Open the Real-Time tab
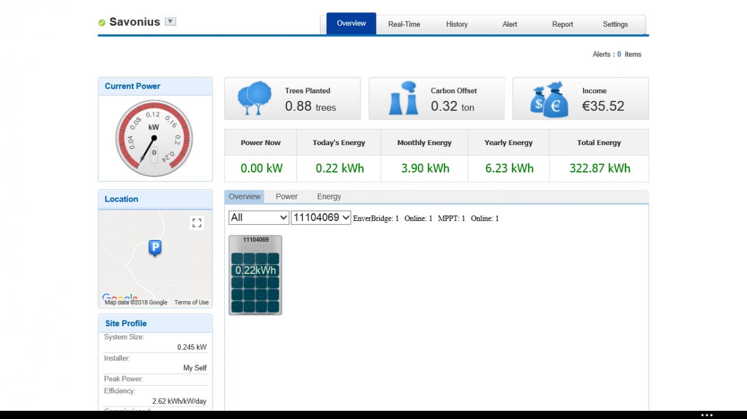 pos(404,24)
